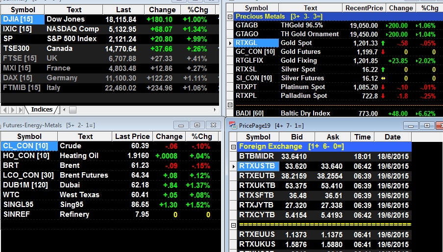Select the SINREF Refinery row
The height and width of the screenshot is (252, 443).
pos(111,214)
